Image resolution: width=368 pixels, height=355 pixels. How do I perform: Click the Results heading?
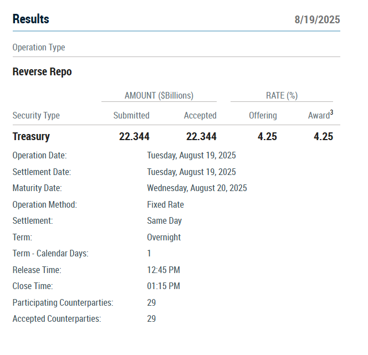coord(31,19)
